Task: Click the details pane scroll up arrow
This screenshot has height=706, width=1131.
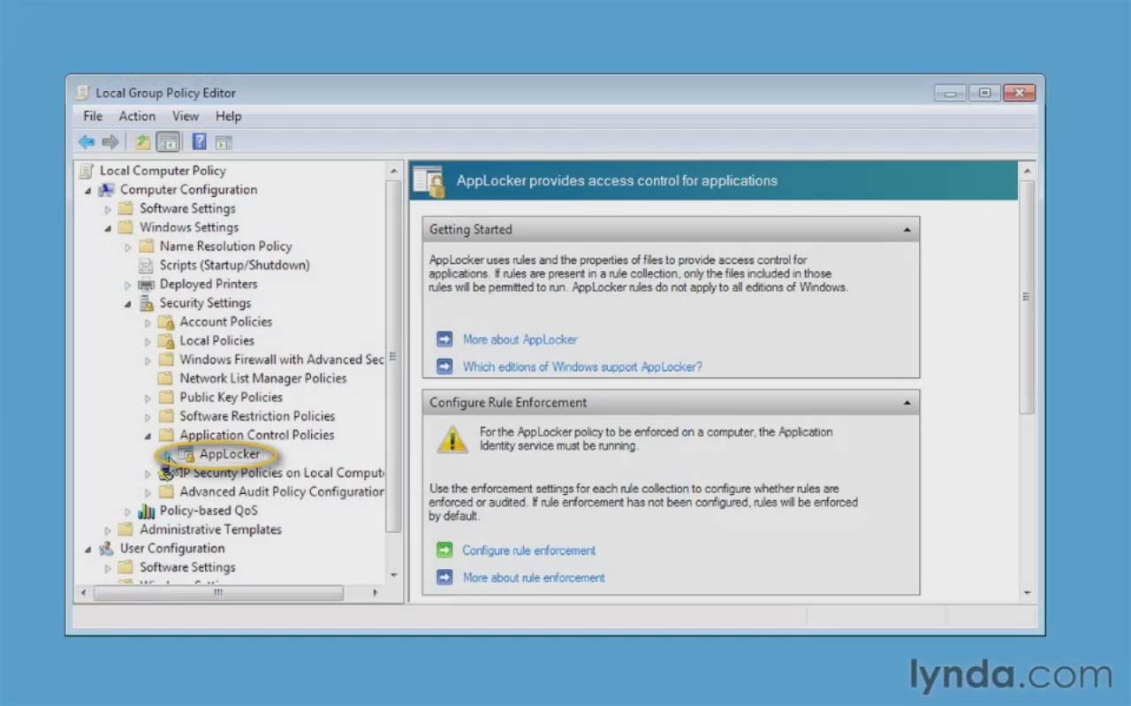Action: point(1027,170)
